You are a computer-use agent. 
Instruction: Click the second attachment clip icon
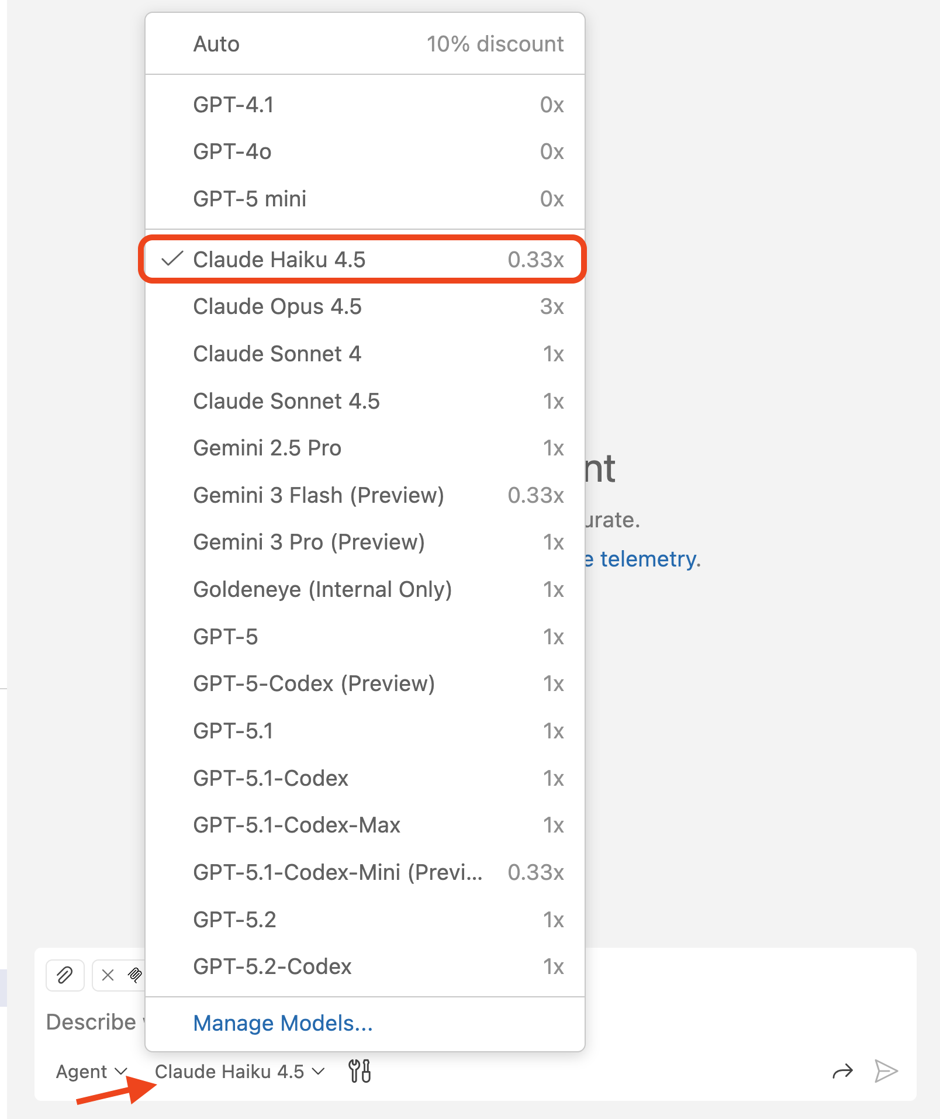tap(136, 975)
